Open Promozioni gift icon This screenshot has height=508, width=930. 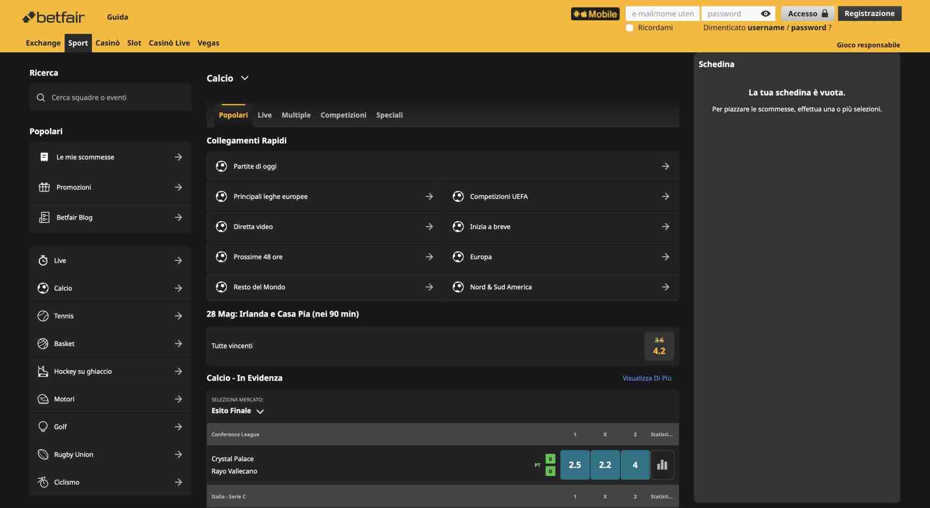[x=44, y=187]
